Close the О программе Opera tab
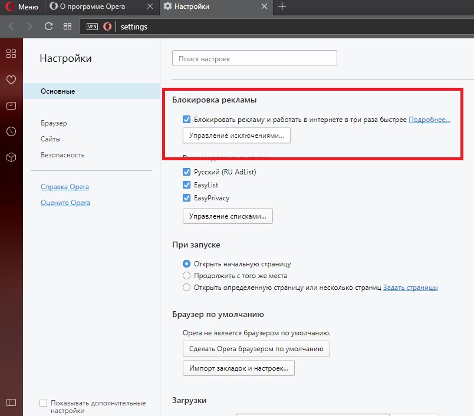The height and width of the screenshot is (416, 474). point(150,6)
